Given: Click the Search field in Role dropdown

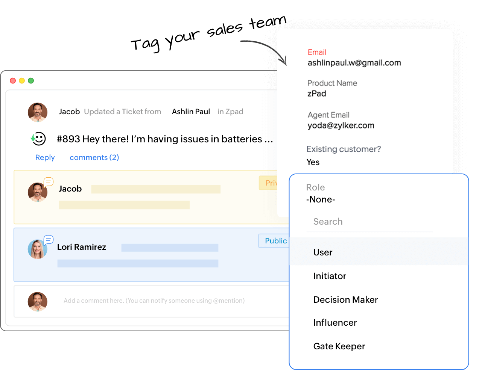Looking at the screenshot, I should pyautogui.click(x=369, y=222).
